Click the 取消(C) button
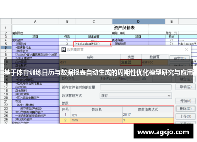 186,87
